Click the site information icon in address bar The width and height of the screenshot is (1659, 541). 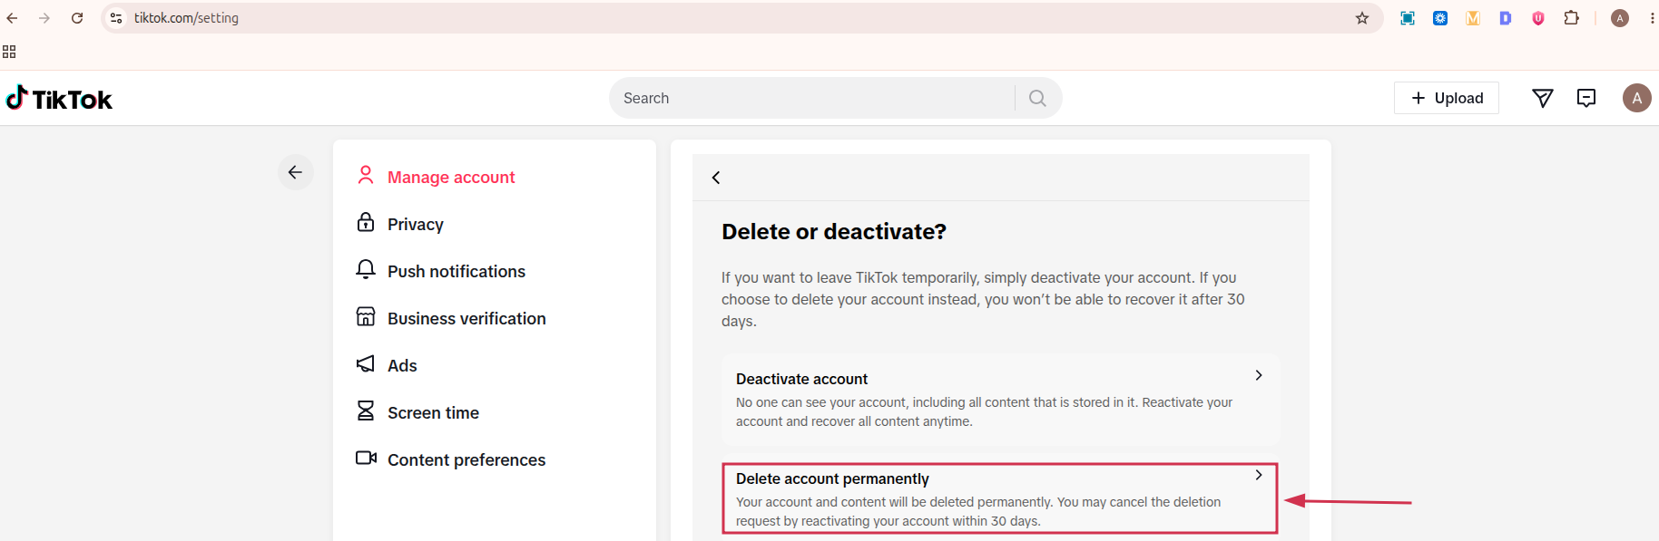point(116,18)
